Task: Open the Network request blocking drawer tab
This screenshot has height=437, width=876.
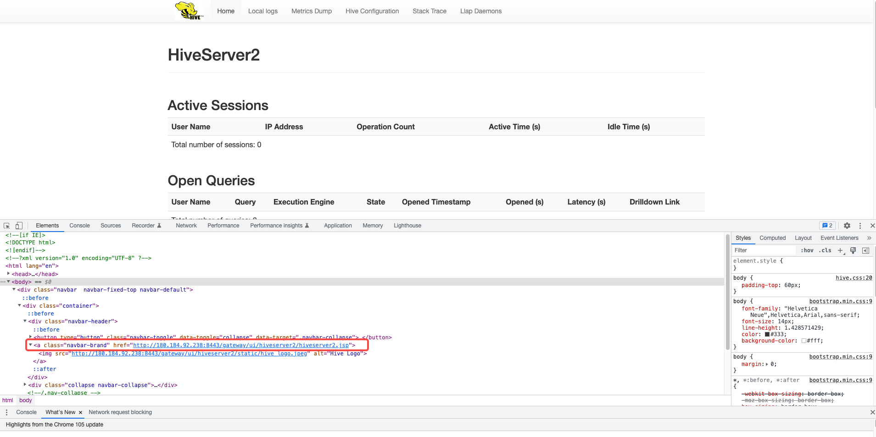Action: [120, 412]
